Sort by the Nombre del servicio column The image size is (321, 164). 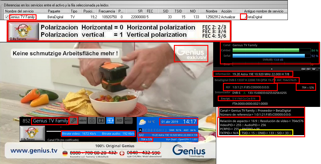(x=25, y=11)
